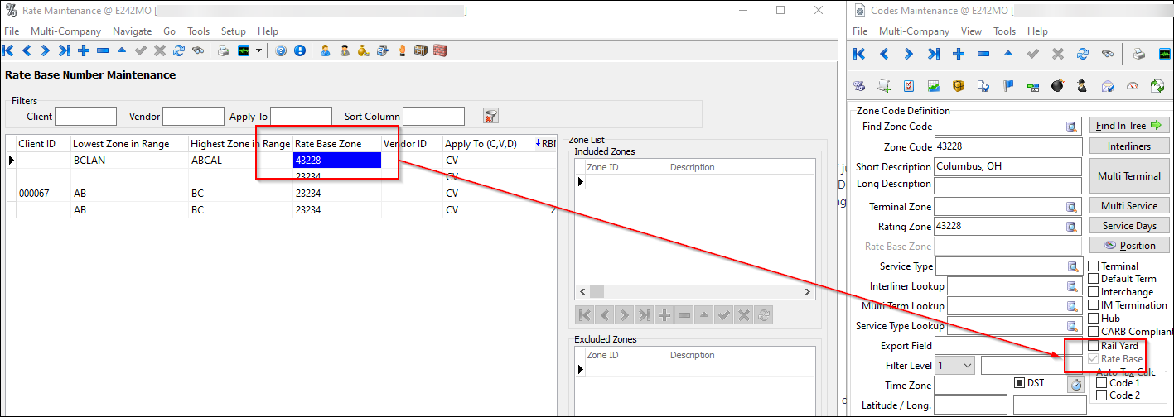Toggle the Interchange checkbox

(1093, 292)
